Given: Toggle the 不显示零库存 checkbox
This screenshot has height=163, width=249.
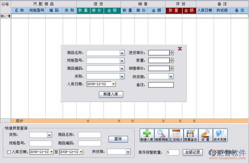Looking at the screenshot, I should point(211,152).
